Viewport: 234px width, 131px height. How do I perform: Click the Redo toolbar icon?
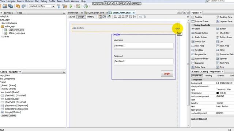(x=23, y=6)
